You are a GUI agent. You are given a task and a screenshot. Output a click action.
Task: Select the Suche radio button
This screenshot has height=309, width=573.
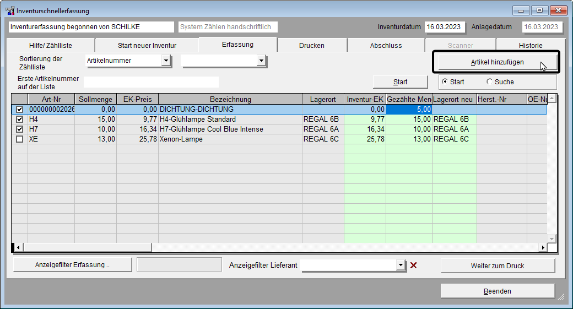489,82
